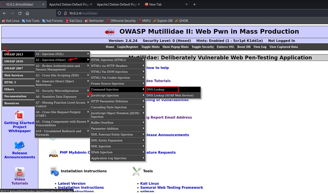Image resolution: width=328 pixels, height=194 pixels.
Task: Open Kali Linux bookmark
Action: tap(11, 21)
